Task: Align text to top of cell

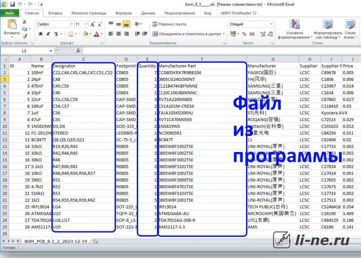Action: [x=111, y=24]
